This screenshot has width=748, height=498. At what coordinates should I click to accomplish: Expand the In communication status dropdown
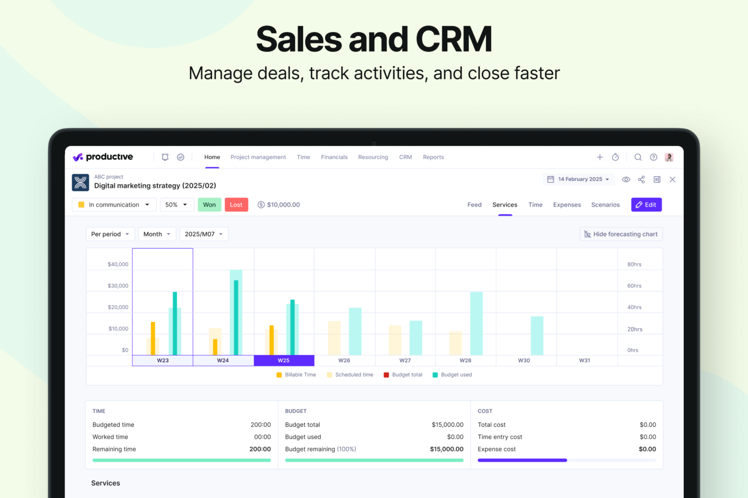click(x=114, y=205)
